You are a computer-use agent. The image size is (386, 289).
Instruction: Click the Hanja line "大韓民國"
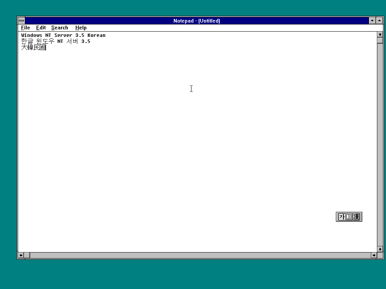point(33,47)
